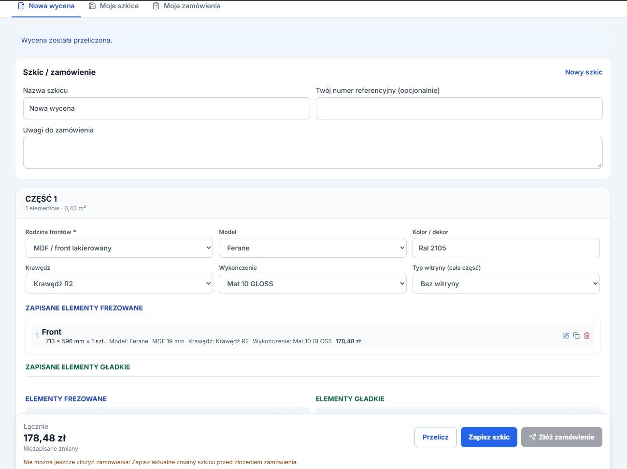
Task: Click the Złóż zamówienie button
Action: (562, 437)
